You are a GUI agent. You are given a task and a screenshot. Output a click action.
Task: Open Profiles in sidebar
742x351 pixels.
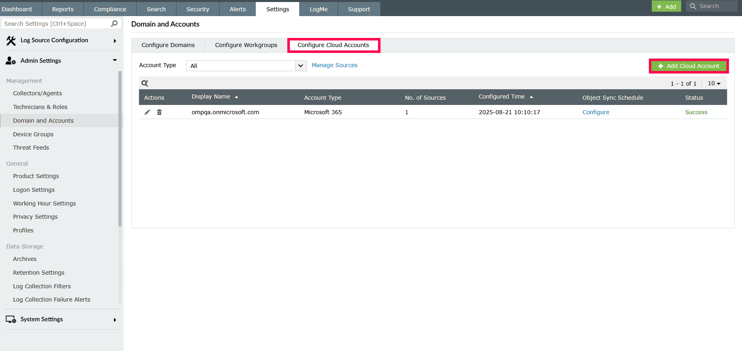[23, 230]
